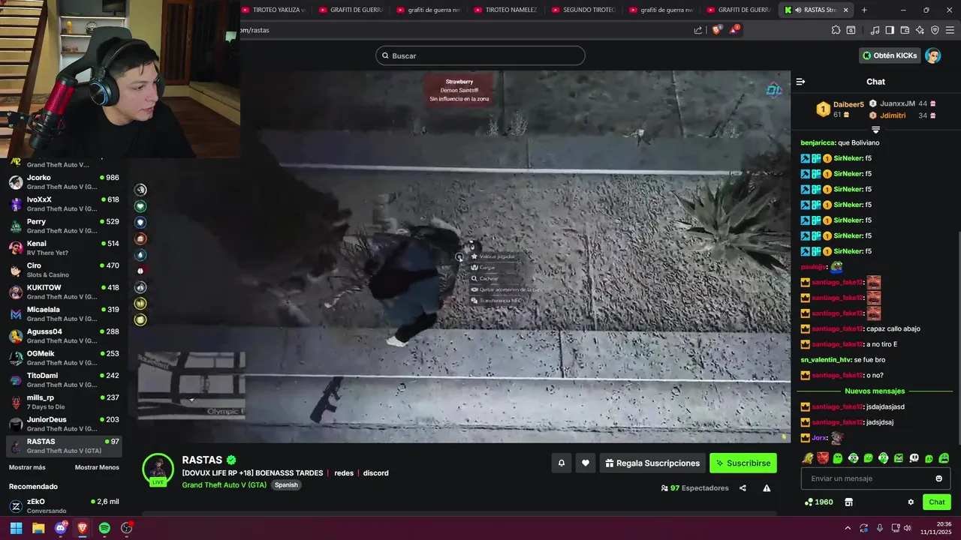Switch to TIROTEO YAKUZA tab
The width and height of the screenshot is (961, 540).
pyautogui.click(x=273, y=10)
